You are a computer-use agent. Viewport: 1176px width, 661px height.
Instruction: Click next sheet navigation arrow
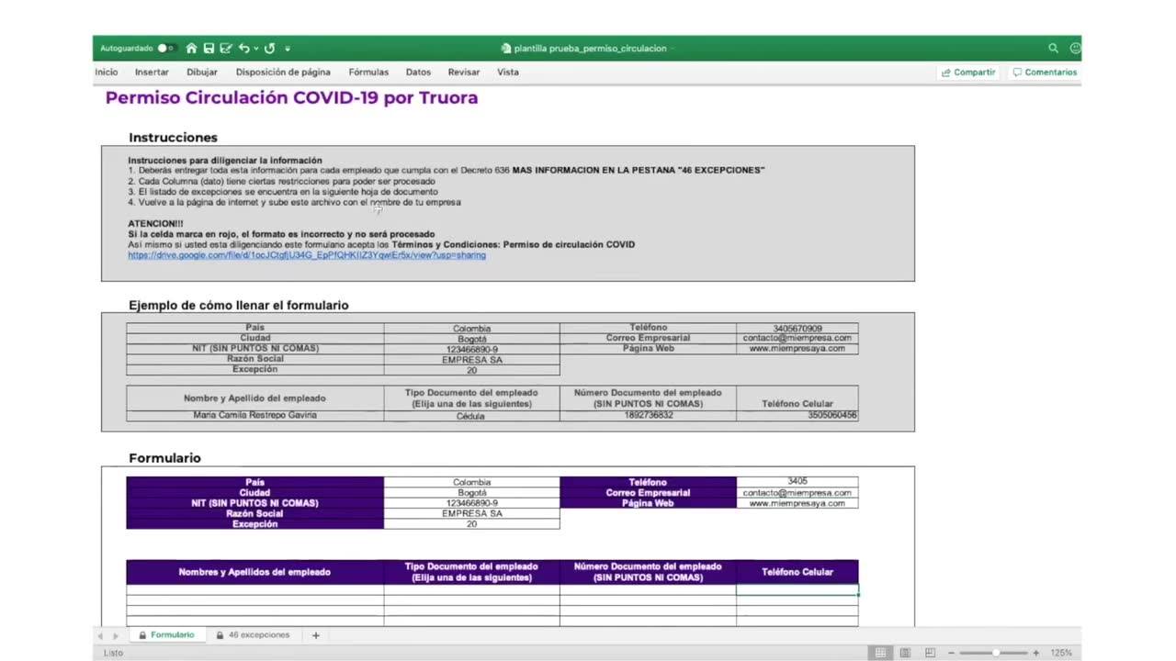click(x=115, y=635)
